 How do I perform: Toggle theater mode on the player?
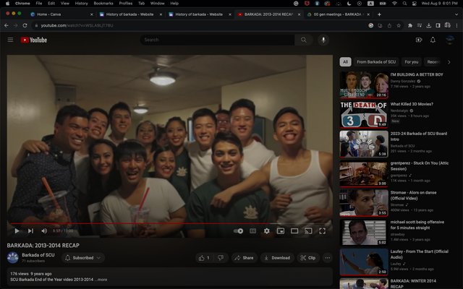[294, 230]
